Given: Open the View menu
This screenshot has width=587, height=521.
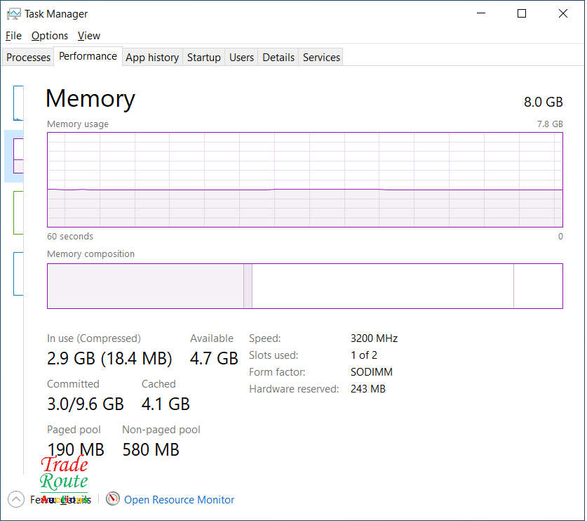Looking at the screenshot, I should [x=89, y=36].
